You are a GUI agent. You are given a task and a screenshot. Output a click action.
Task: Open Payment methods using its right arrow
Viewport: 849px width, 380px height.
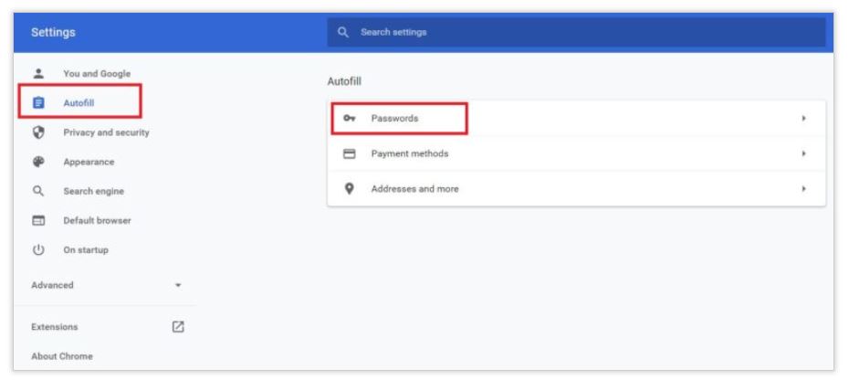point(803,153)
